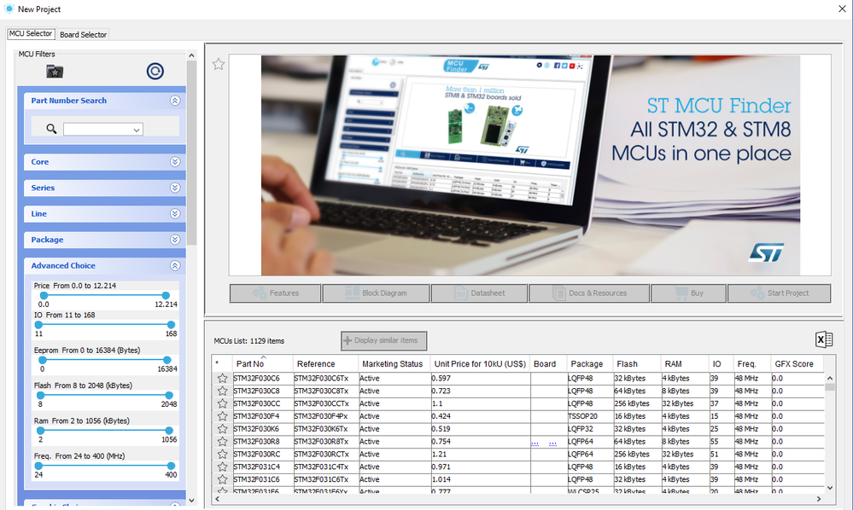Click the Eeprom minimum slider handle
Viewport: 853px width, 510px height.
(x=43, y=360)
